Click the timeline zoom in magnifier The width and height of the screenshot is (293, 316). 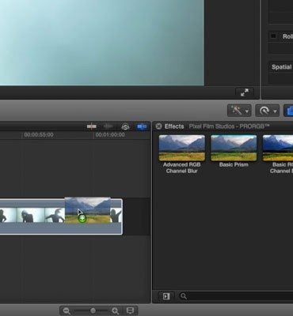pyautogui.click(x=116, y=311)
